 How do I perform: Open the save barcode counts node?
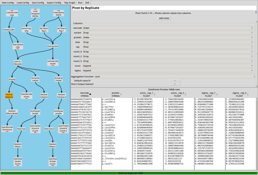coord(53,62)
